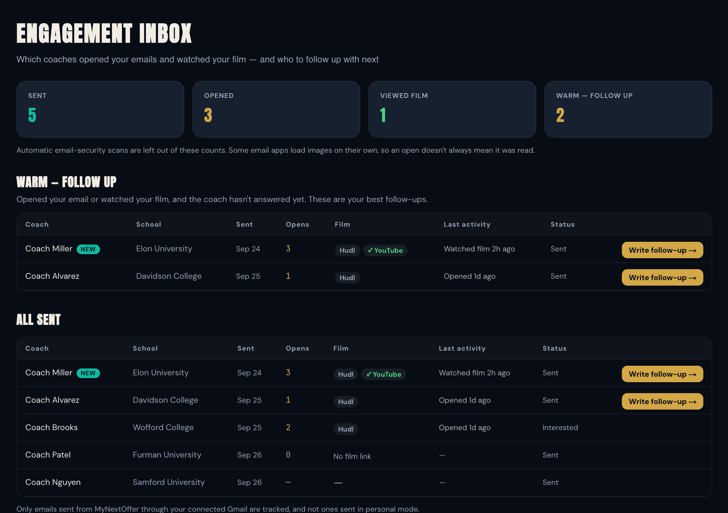Click Coach Patel row name

(48, 455)
